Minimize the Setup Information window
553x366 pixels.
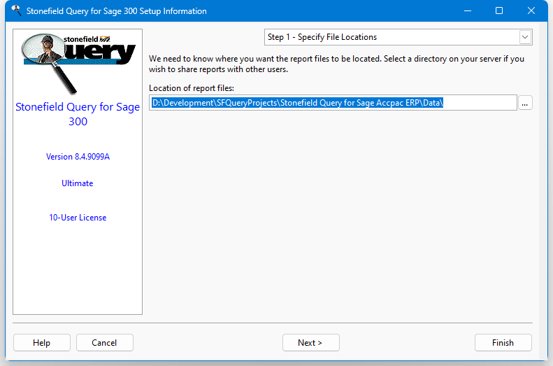(x=468, y=10)
